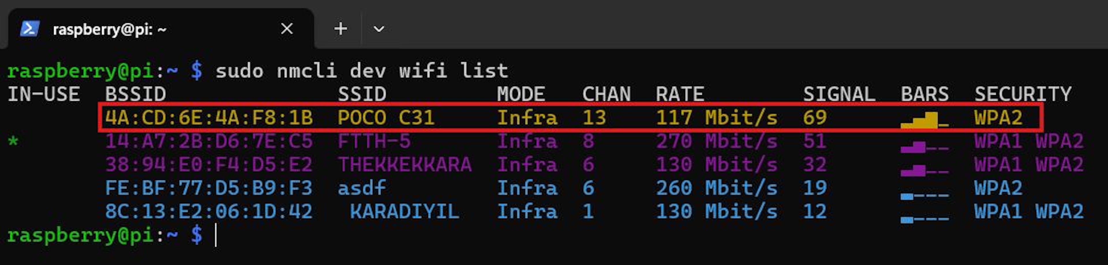Click the yellow signal bars for POCO C31

click(x=925, y=120)
